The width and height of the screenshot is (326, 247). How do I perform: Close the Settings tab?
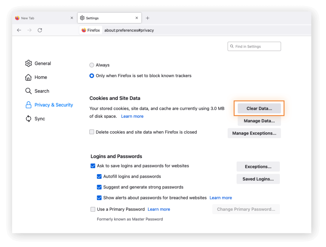[x=137, y=18]
